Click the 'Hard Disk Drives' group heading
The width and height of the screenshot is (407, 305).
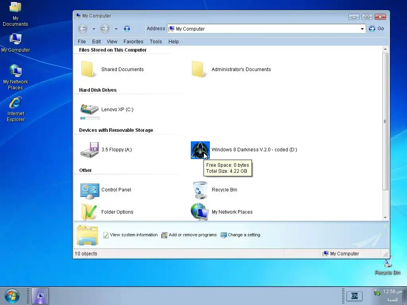click(98, 90)
